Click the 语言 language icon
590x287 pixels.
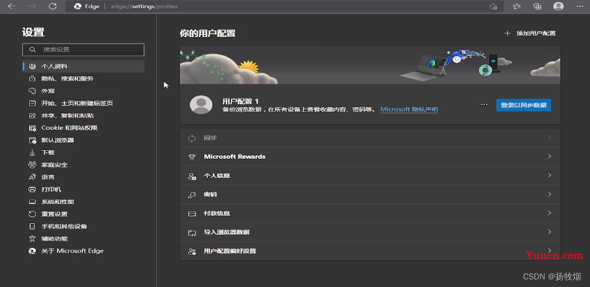point(32,177)
